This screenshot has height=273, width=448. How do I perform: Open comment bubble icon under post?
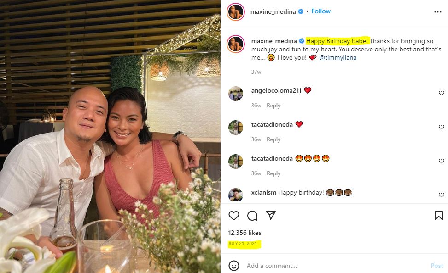click(252, 216)
